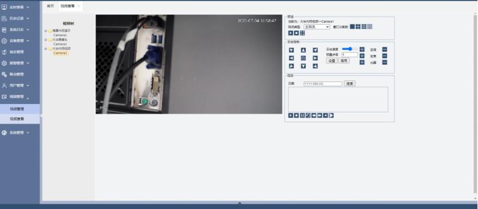Move PTZ camera down-right with diagonal arrow
Viewport: 478px width, 209px height.
click(x=315, y=66)
